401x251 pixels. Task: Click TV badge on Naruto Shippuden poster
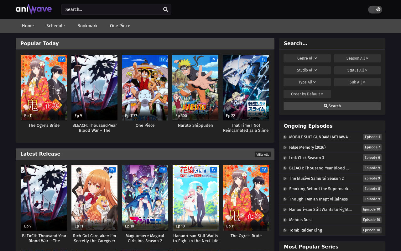pyautogui.click(x=213, y=59)
